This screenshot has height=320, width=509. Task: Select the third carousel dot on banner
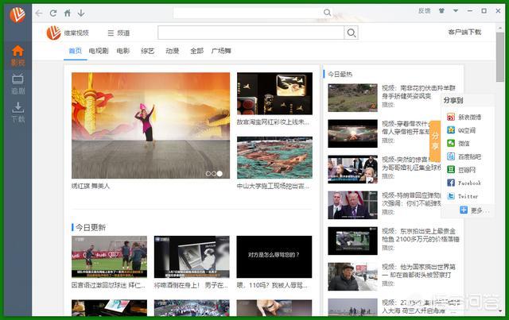[220, 174]
